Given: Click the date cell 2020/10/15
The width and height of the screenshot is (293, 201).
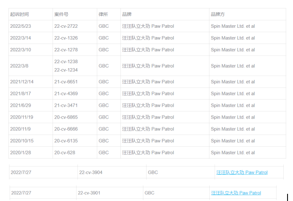Looking at the screenshot, I should [22, 140].
